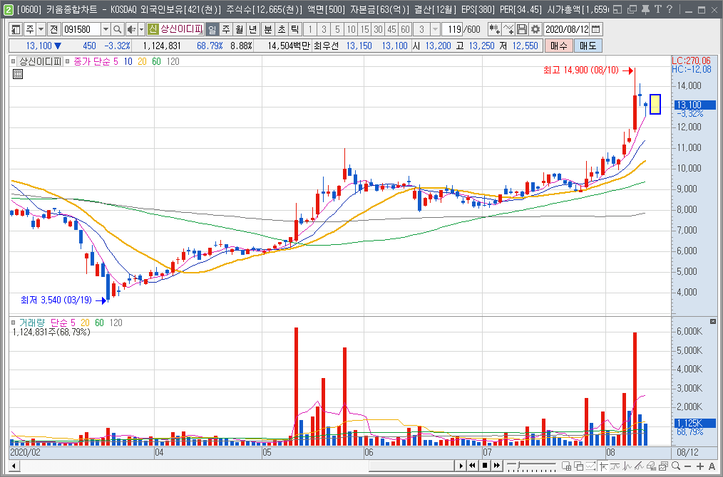Viewport: 723px width, 477px height.
Task: Set interval to 1
Action: click(x=310, y=29)
